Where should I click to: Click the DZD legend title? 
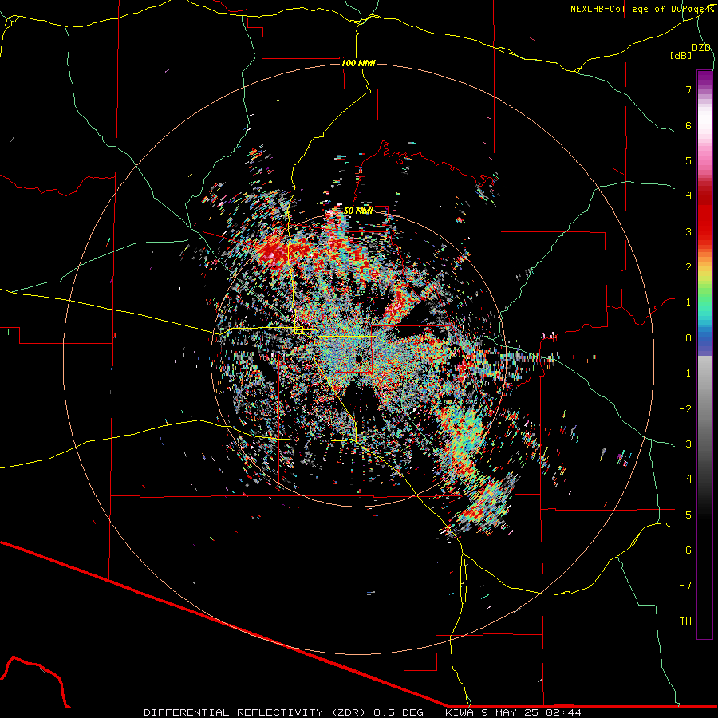coord(701,48)
